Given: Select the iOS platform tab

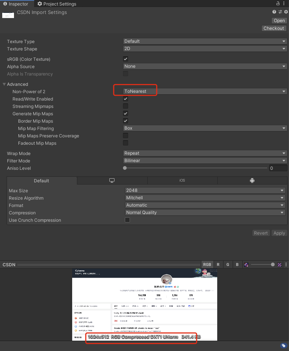Looking at the screenshot, I should [182, 180].
